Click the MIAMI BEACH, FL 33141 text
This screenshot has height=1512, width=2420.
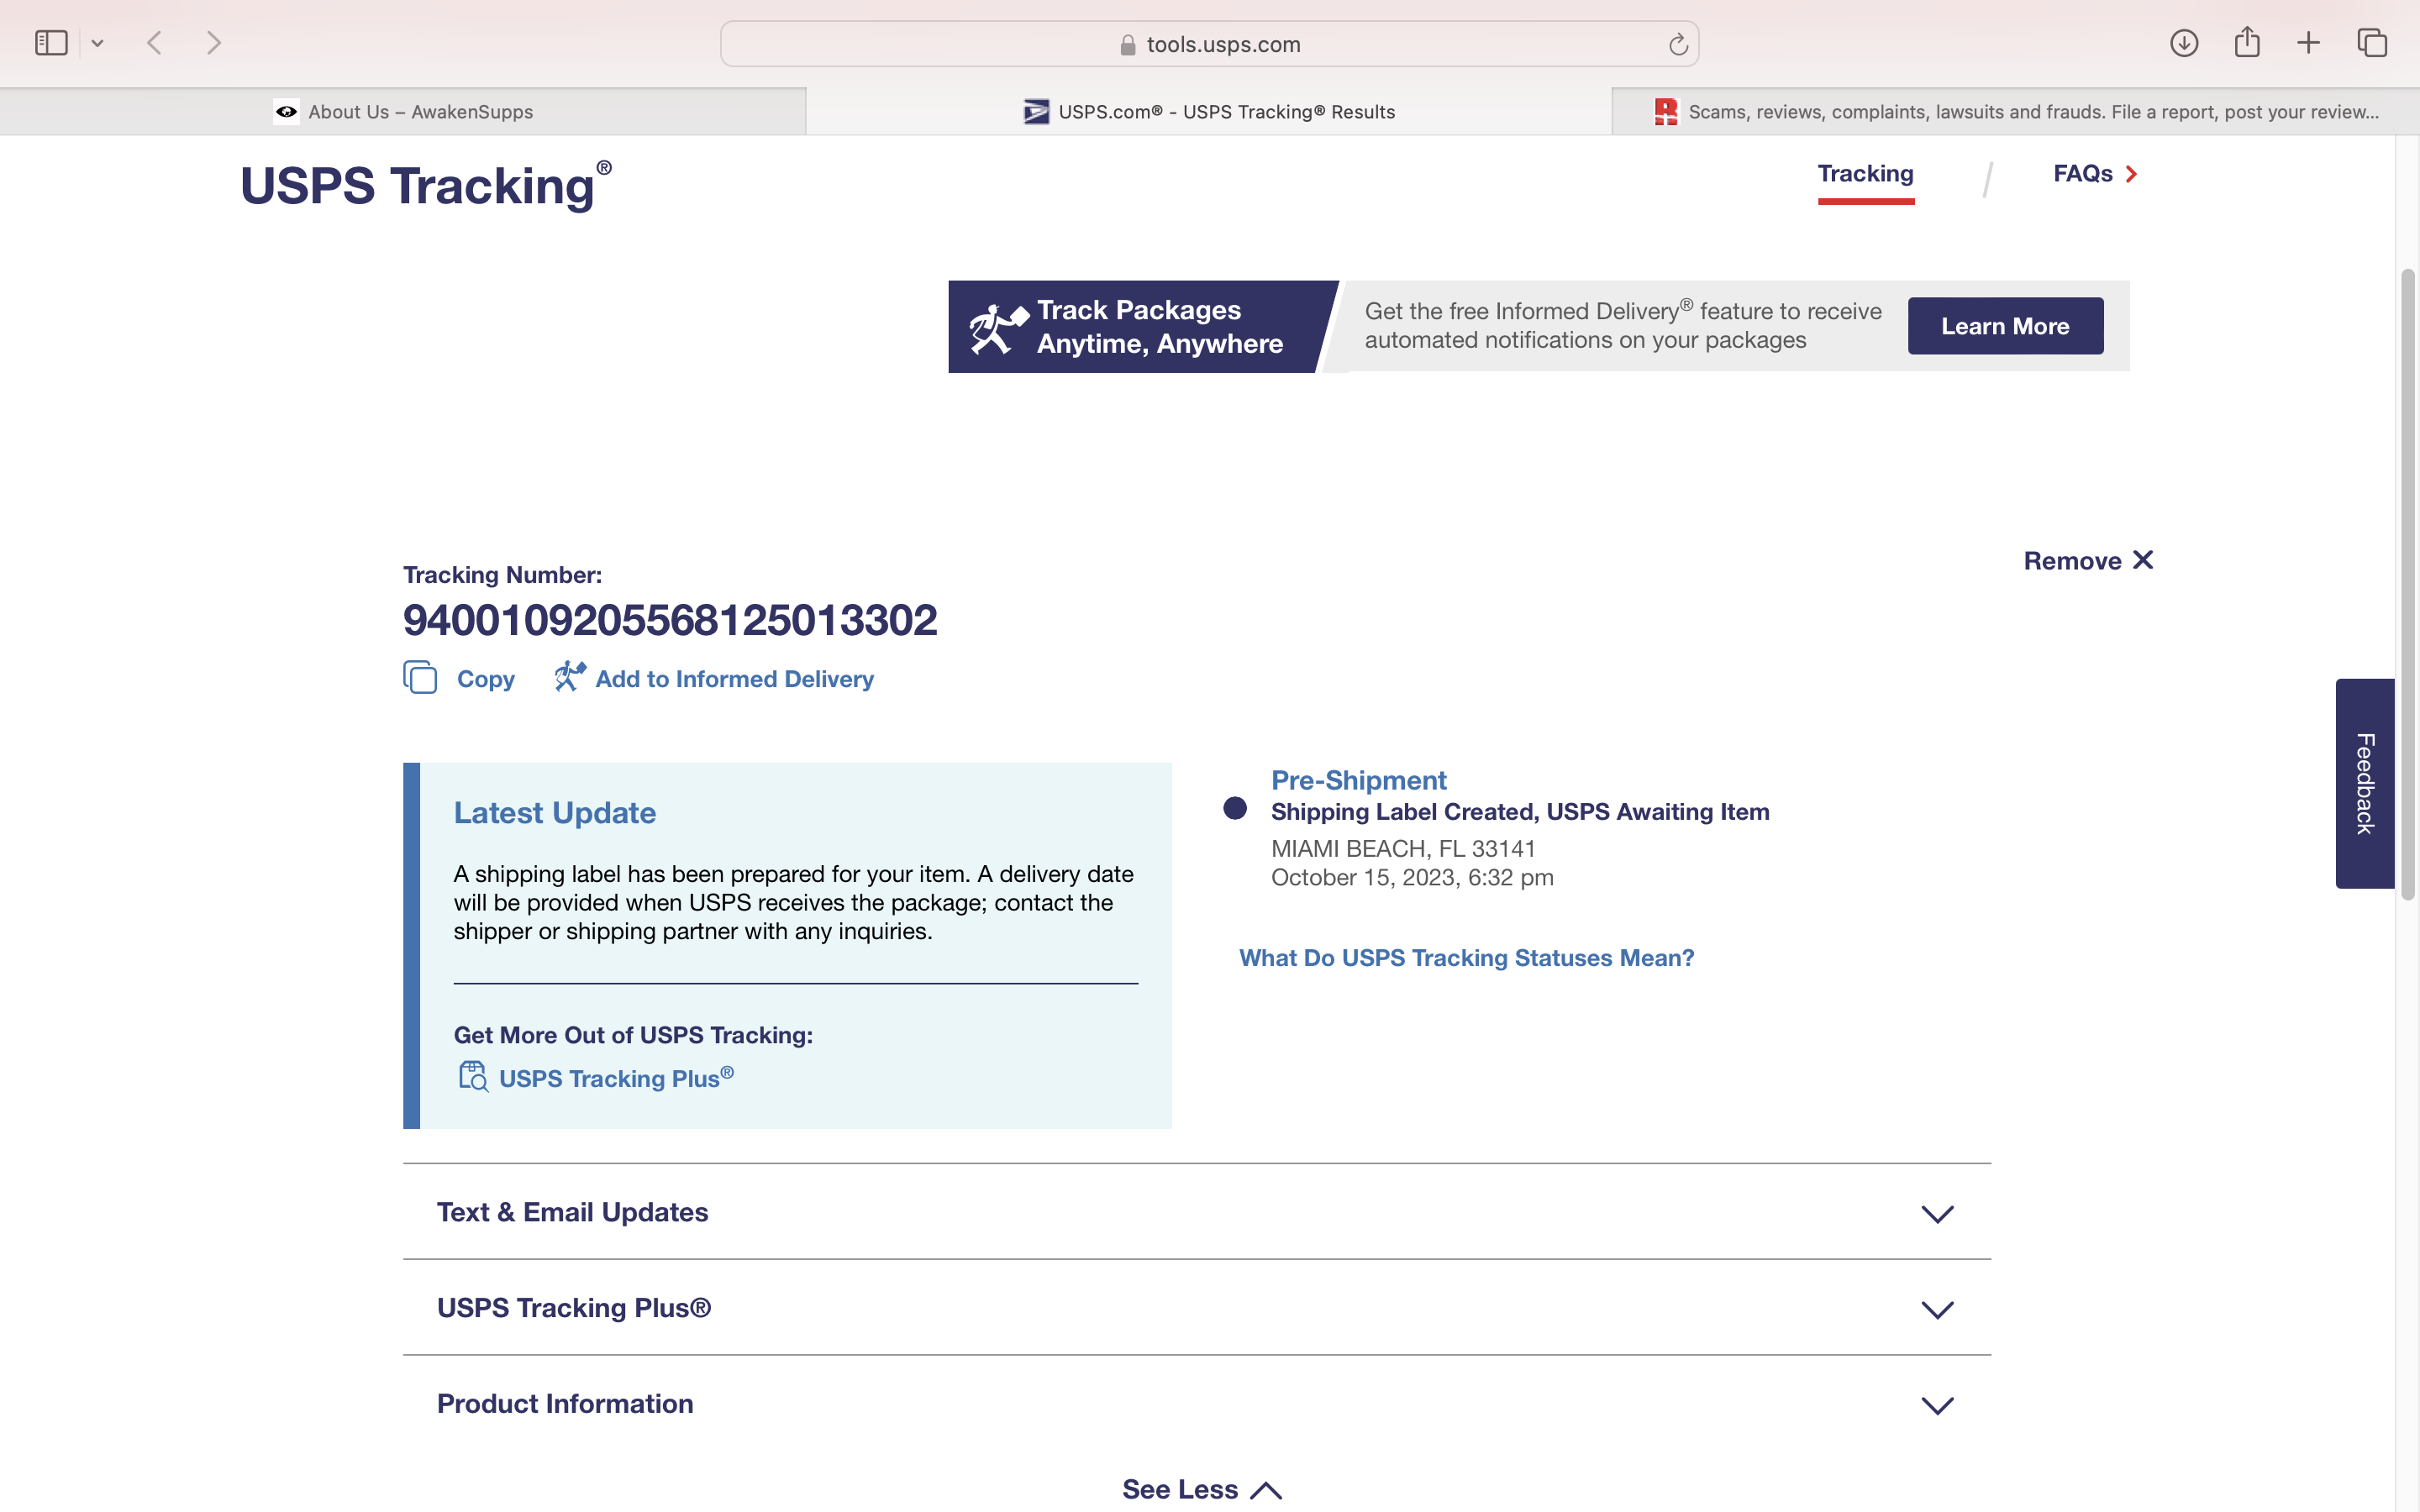coord(1403,848)
